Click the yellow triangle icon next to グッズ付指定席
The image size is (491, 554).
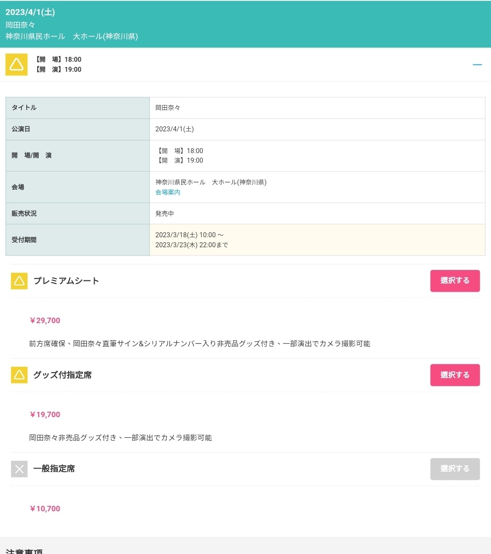coord(19,375)
